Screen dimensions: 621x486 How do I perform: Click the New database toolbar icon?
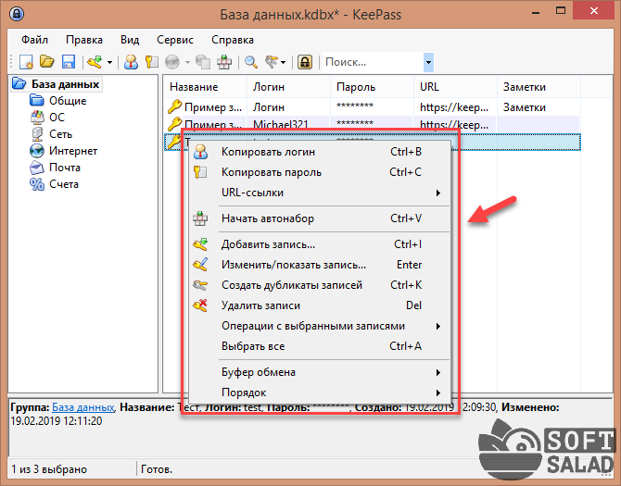26,62
